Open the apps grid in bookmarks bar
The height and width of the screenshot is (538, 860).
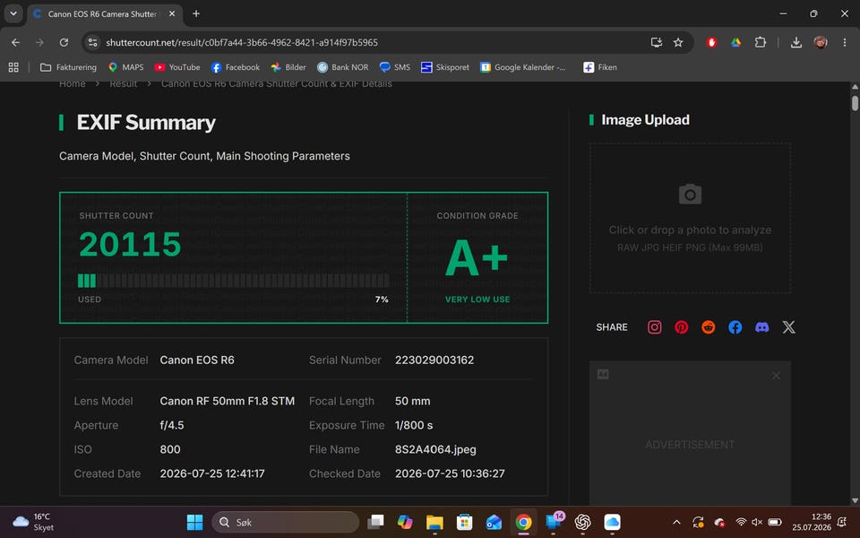[13, 67]
